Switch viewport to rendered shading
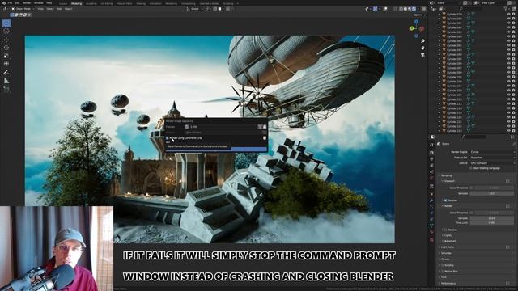The image size is (518, 291). click(414, 9)
